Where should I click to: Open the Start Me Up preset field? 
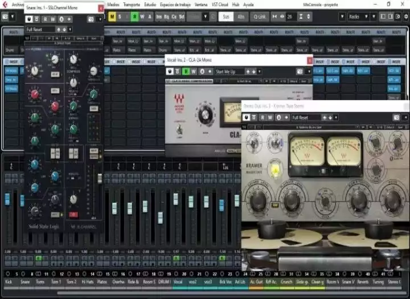(x=229, y=71)
